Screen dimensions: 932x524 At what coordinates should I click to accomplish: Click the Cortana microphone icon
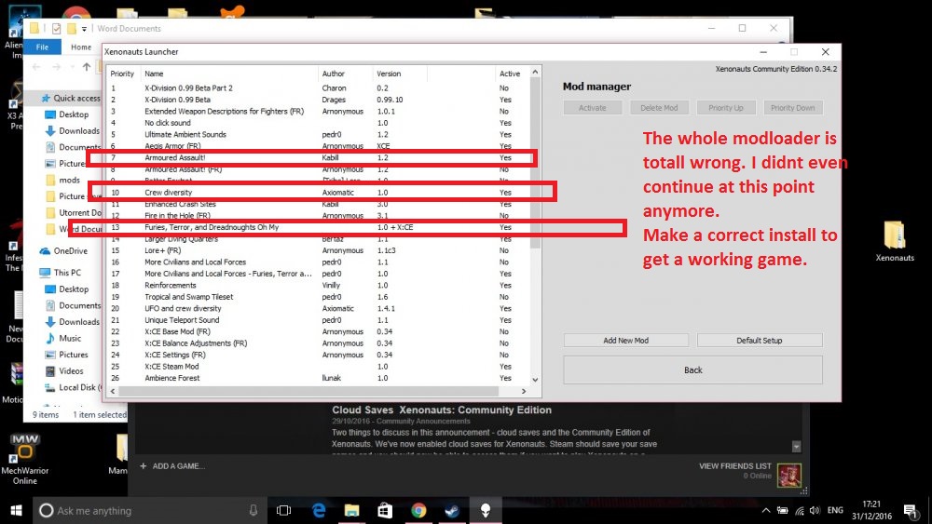[254, 510]
